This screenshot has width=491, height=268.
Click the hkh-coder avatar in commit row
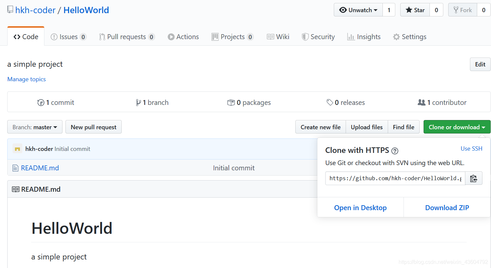pos(17,149)
